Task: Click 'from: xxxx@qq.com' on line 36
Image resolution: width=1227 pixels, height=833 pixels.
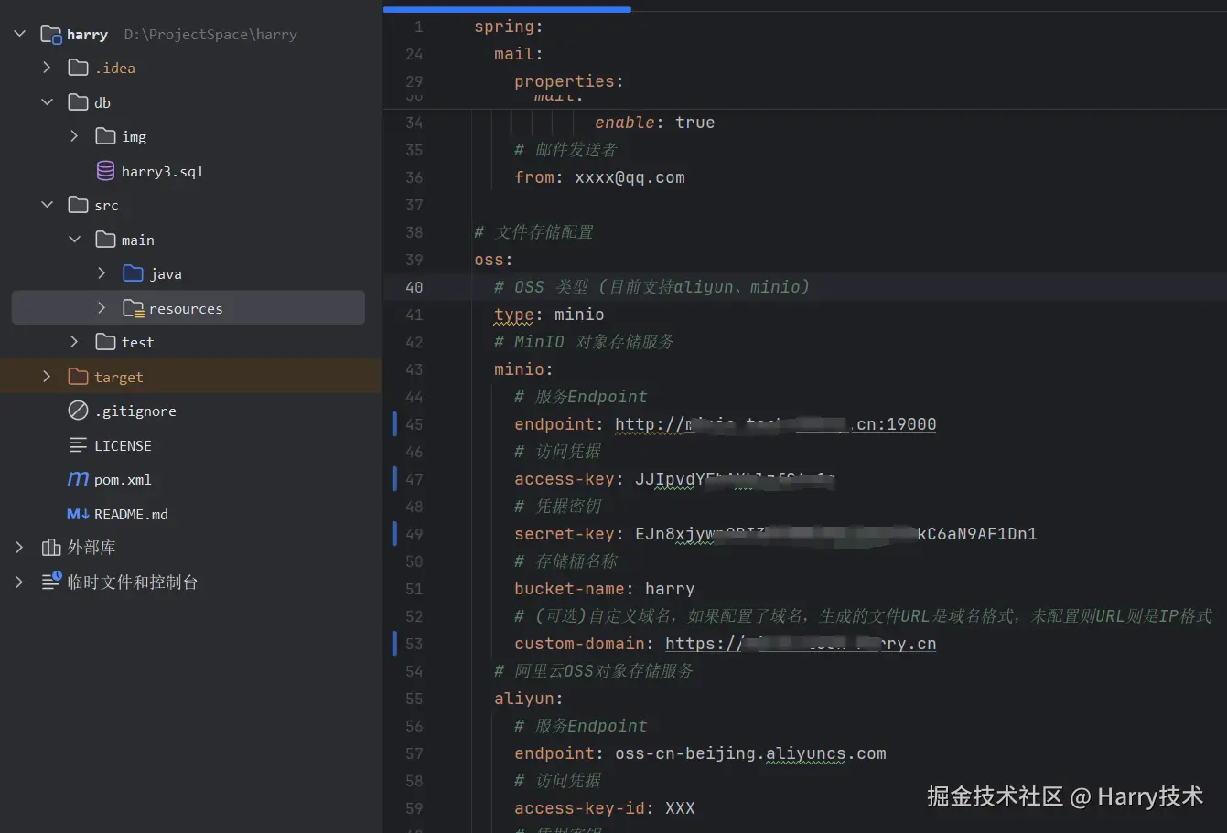Action: tap(599, 177)
